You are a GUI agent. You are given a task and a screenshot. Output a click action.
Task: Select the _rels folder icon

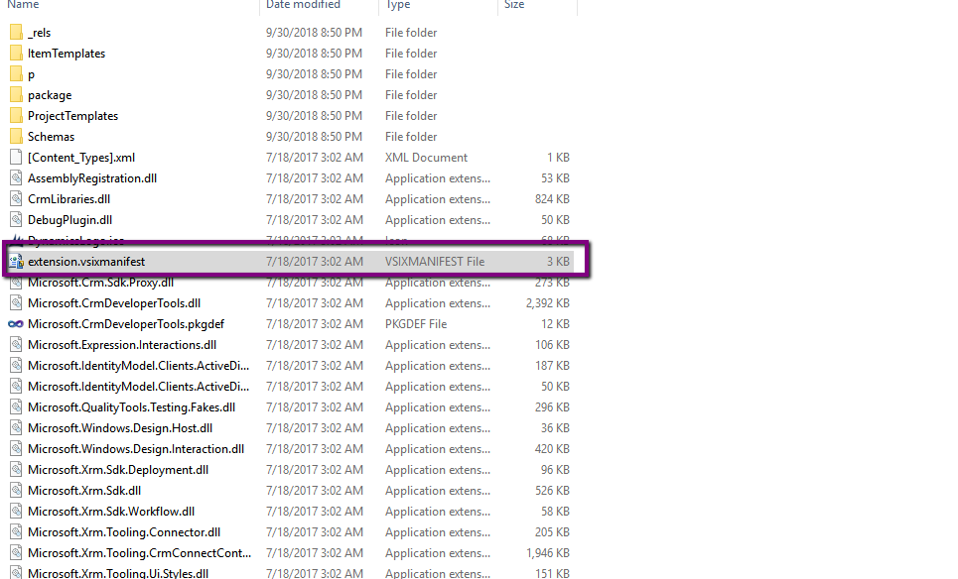click(x=16, y=33)
